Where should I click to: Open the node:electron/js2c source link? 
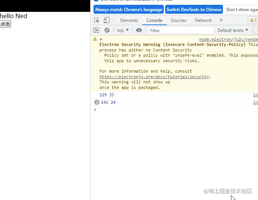pyautogui.click(x=228, y=39)
